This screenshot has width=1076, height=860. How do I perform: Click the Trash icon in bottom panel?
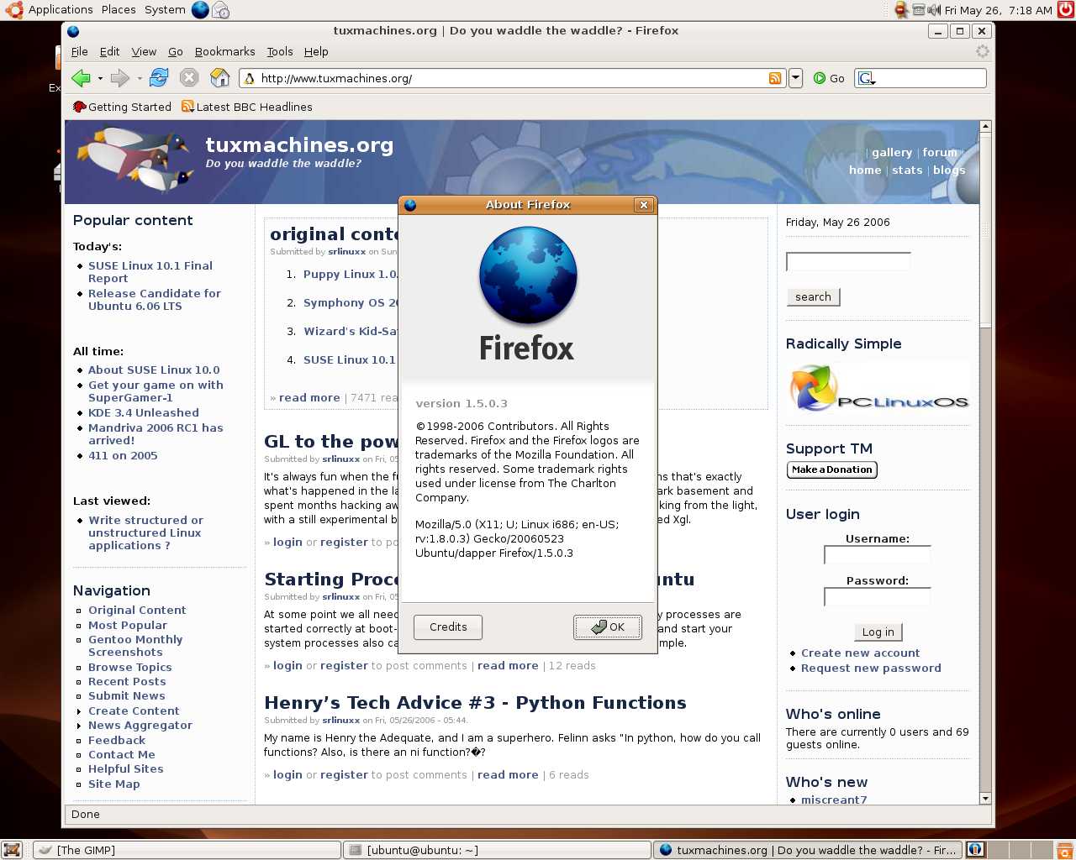coord(1064,850)
